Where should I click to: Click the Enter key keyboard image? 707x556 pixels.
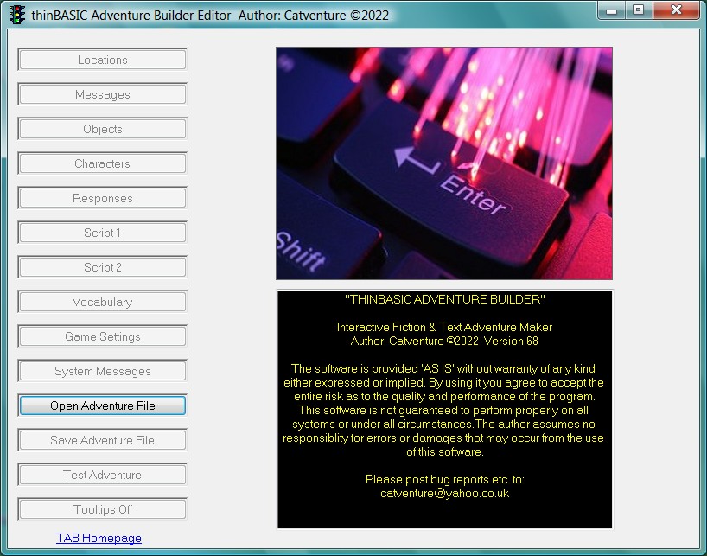pos(444,163)
